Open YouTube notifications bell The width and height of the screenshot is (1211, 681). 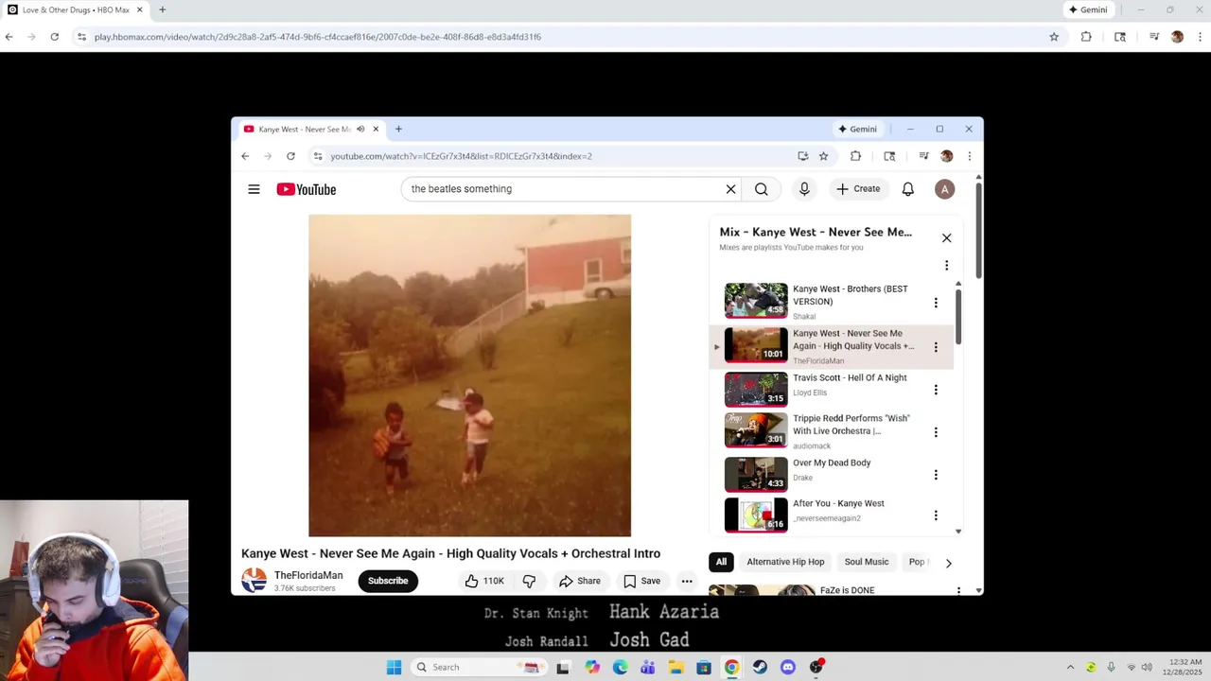(907, 189)
